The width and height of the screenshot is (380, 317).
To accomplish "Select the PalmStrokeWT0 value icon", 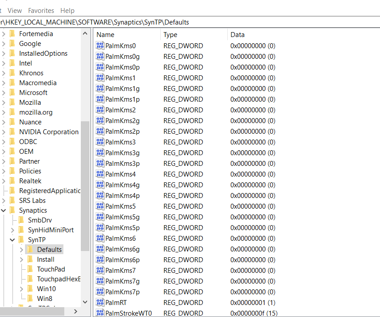I will (100, 313).
